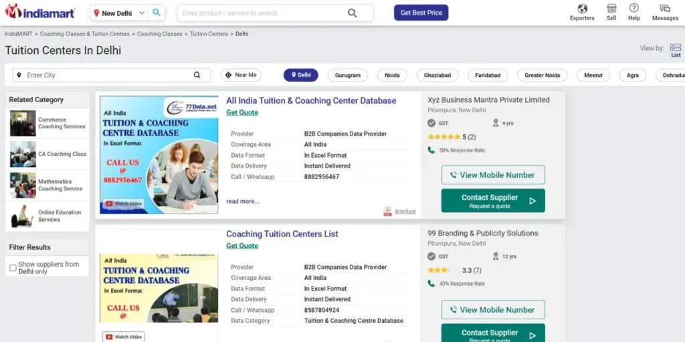Screen dimensions: 685x342
Task: Select the Noida city filter
Action: pyautogui.click(x=392, y=75)
